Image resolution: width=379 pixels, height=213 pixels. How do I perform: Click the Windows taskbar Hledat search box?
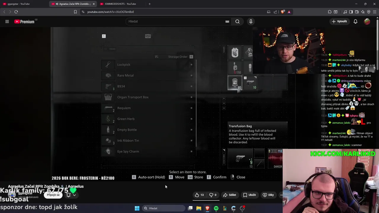coord(163,208)
